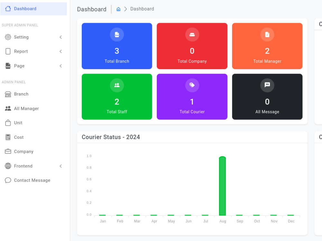Click the Contact Message chat bubble icon
The height and width of the screenshot is (241, 322).
pyautogui.click(x=8, y=180)
